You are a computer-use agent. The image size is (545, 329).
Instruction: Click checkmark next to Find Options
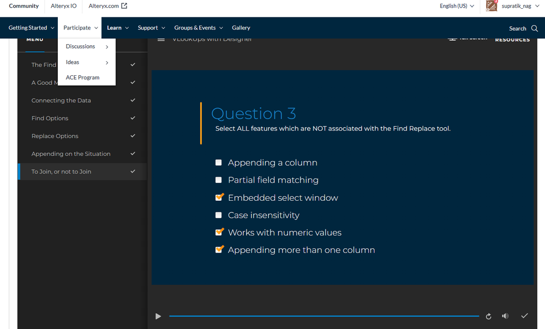point(133,118)
